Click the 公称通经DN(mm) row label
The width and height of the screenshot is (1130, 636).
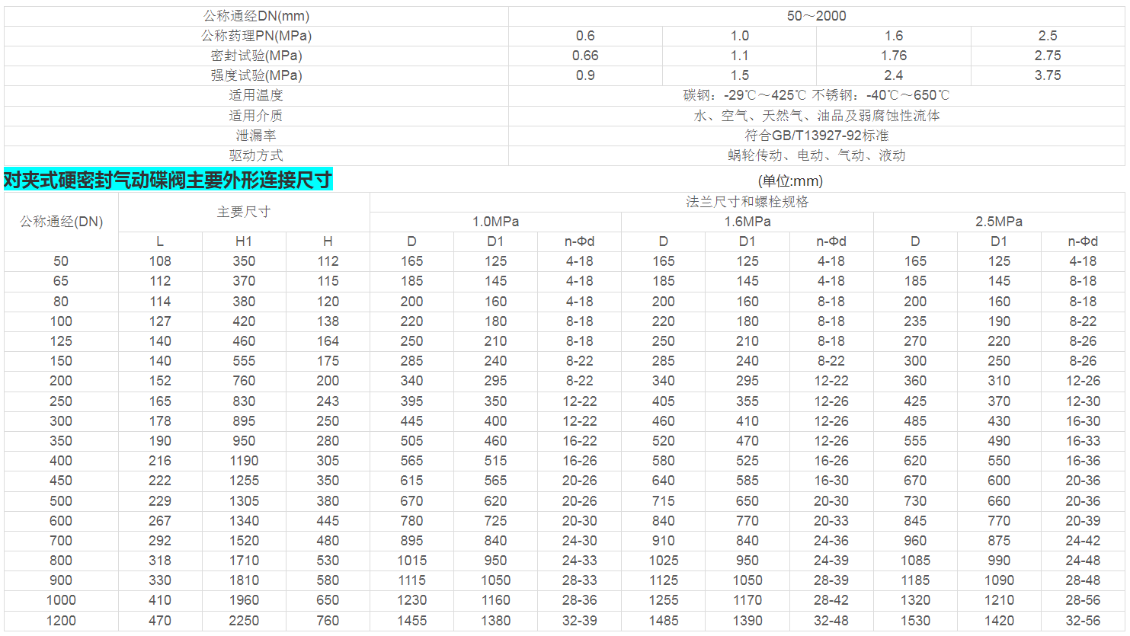256,16
